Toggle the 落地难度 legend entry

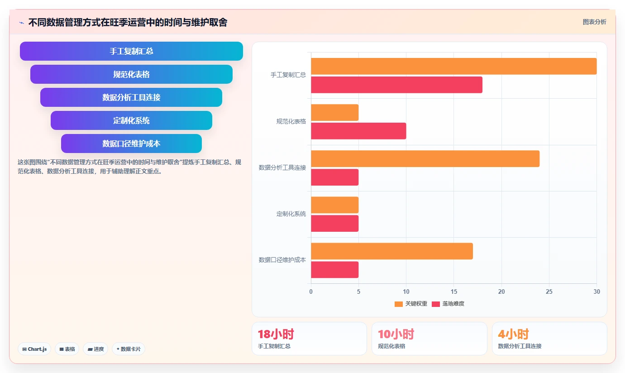coord(448,304)
